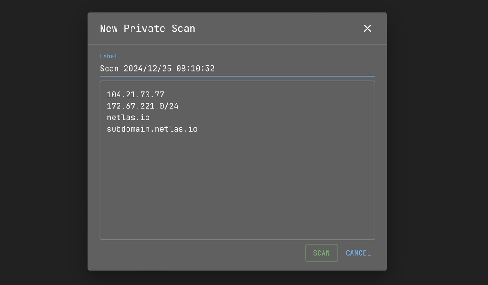Viewport: 488px width, 285px height.
Task: Focus the target list box
Action: (x=237, y=159)
